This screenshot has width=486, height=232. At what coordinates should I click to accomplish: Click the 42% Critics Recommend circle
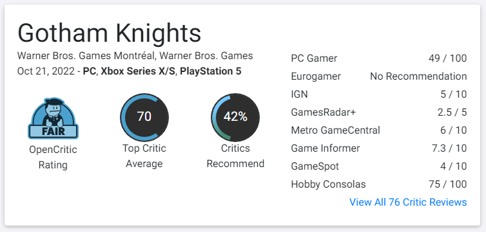(x=235, y=118)
